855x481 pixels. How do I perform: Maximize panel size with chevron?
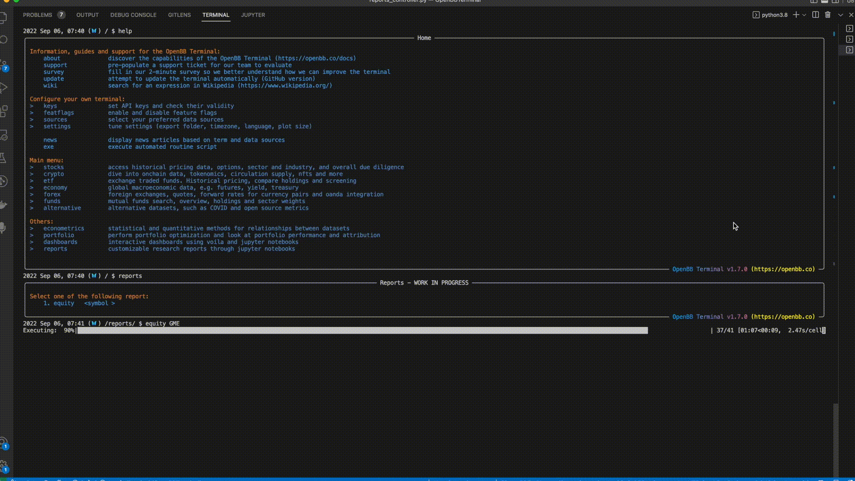tap(840, 15)
